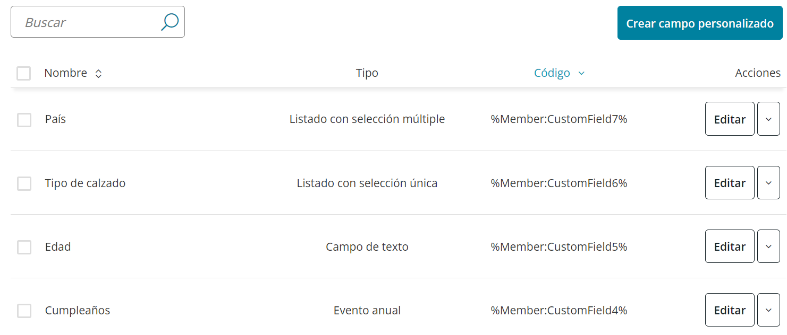This screenshot has width=787, height=335.
Task: Mark the Cumpleaños row checkbox
Action: pos(24,311)
